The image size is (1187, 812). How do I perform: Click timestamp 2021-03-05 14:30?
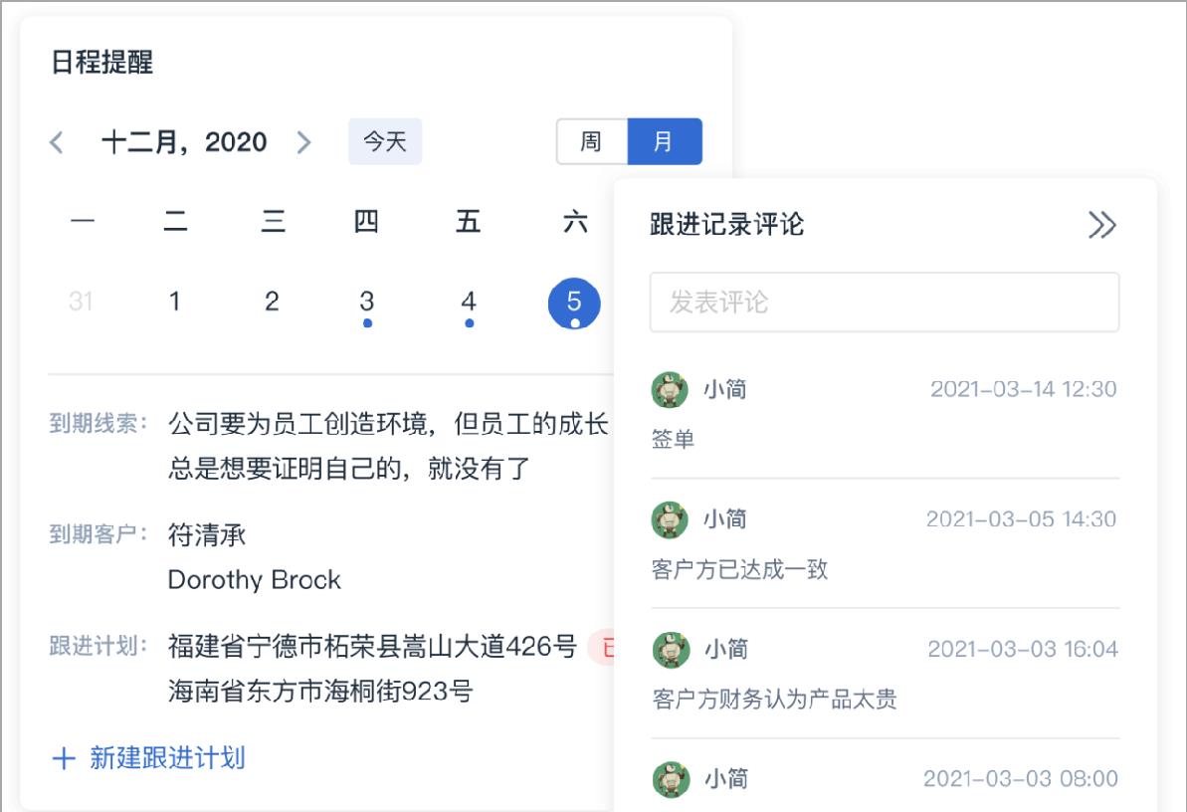click(x=1021, y=519)
